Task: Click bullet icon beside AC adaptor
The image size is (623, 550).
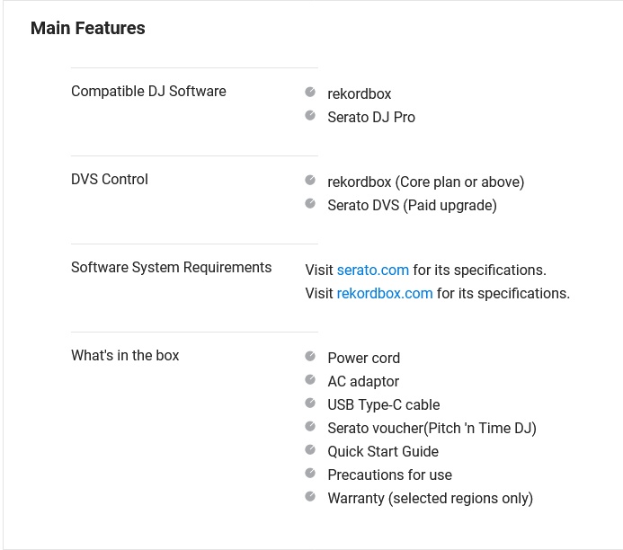Action: tap(310, 379)
